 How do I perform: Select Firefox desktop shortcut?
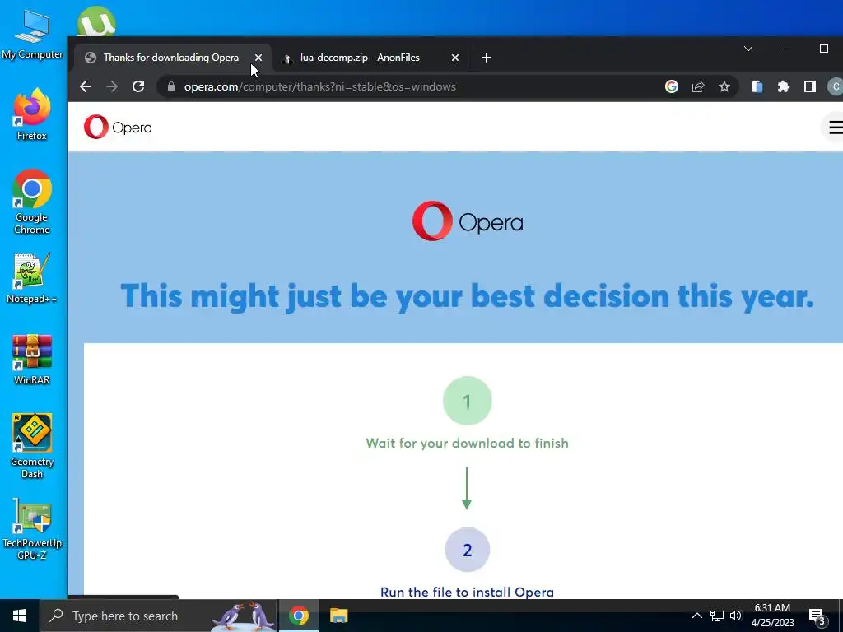pyautogui.click(x=32, y=114)
